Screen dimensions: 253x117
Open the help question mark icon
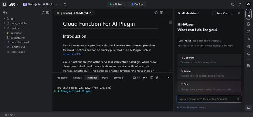coord(233,4)
